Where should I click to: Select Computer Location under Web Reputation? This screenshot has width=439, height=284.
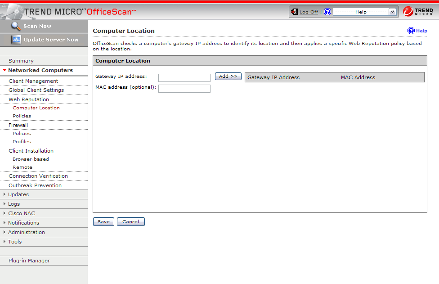[36, 108]
